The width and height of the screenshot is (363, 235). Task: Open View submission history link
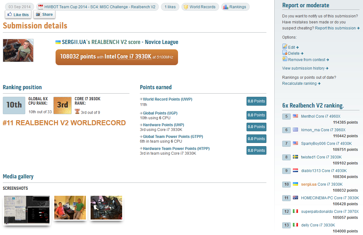pos(305,68)
